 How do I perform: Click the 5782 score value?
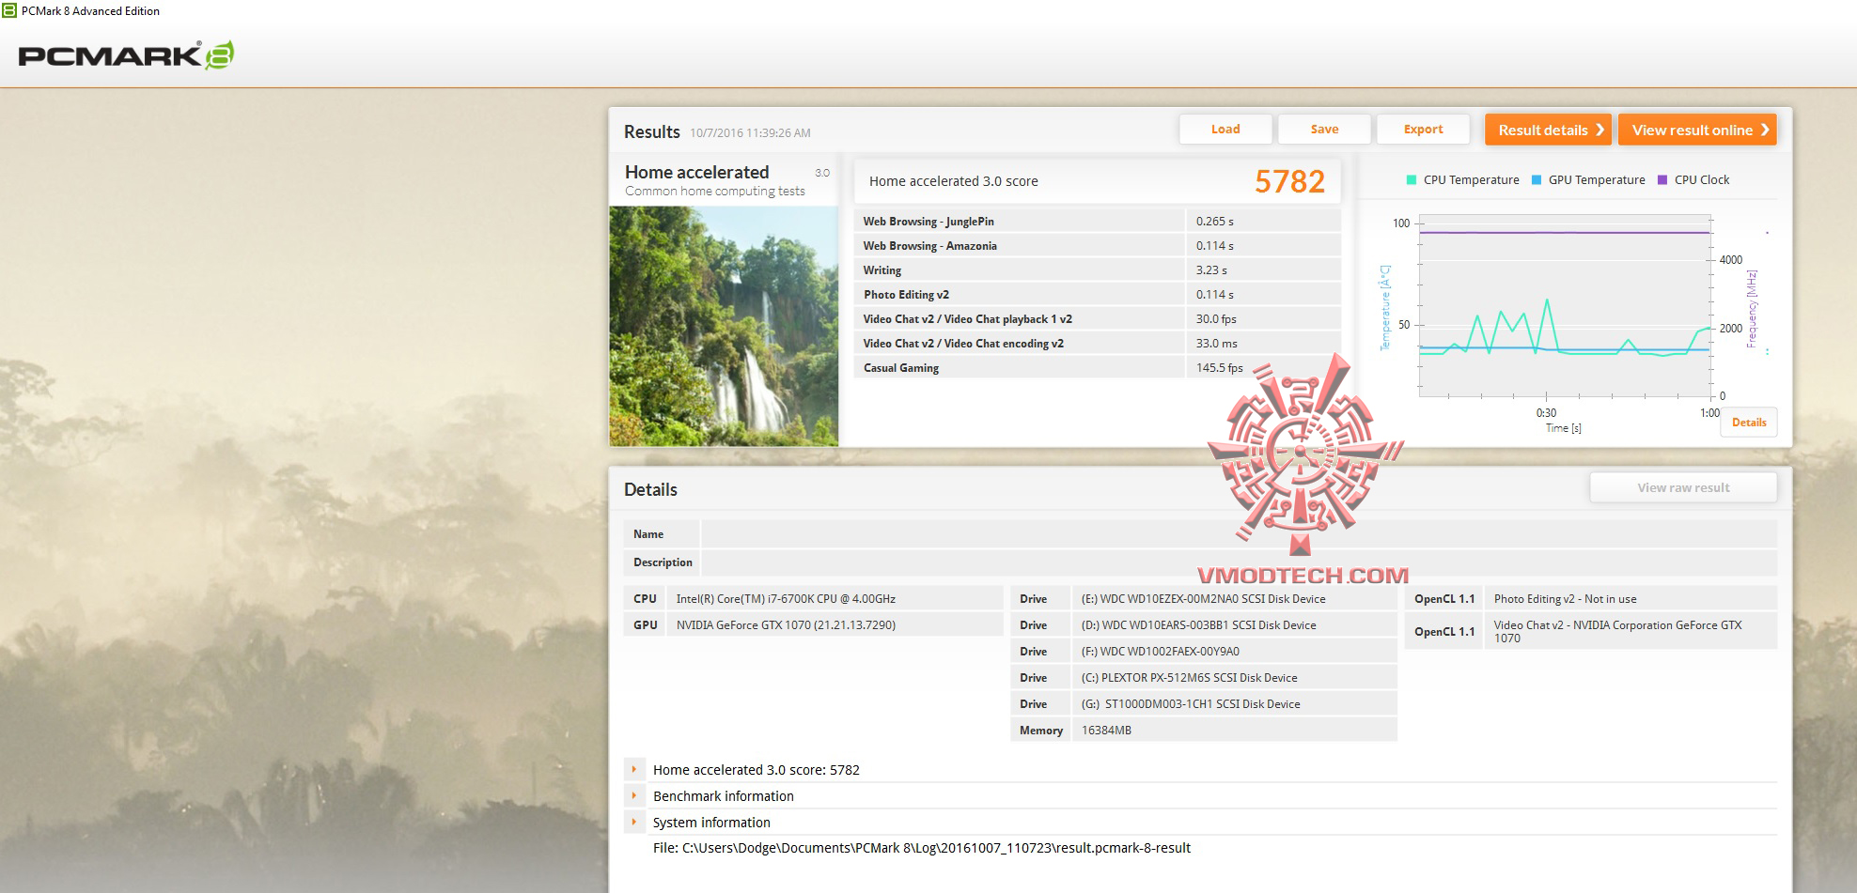(1289, 181)
